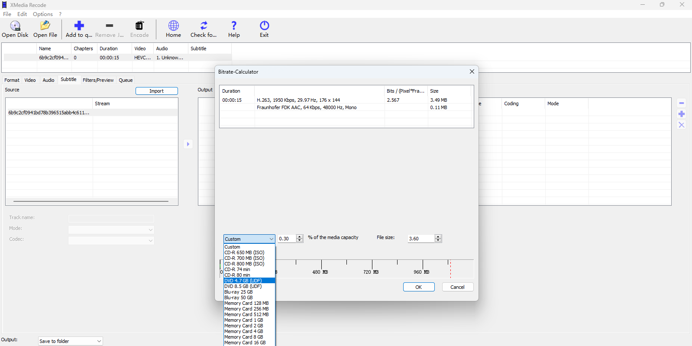This screenshot has width=692, height=346.
Task: Click the File size input field
Action: (x=420, y=239)
